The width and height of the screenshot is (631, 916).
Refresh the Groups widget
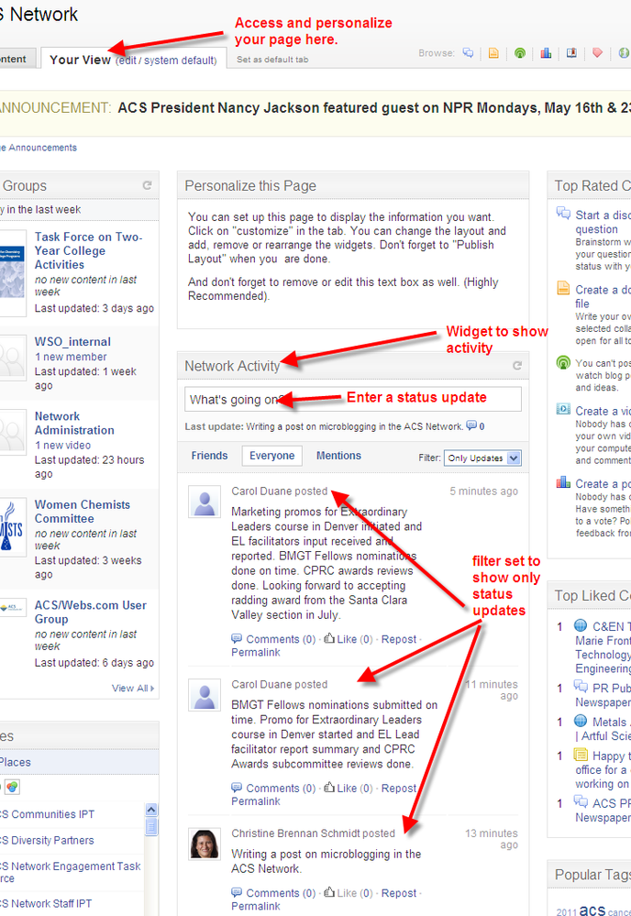click(147, 186)
